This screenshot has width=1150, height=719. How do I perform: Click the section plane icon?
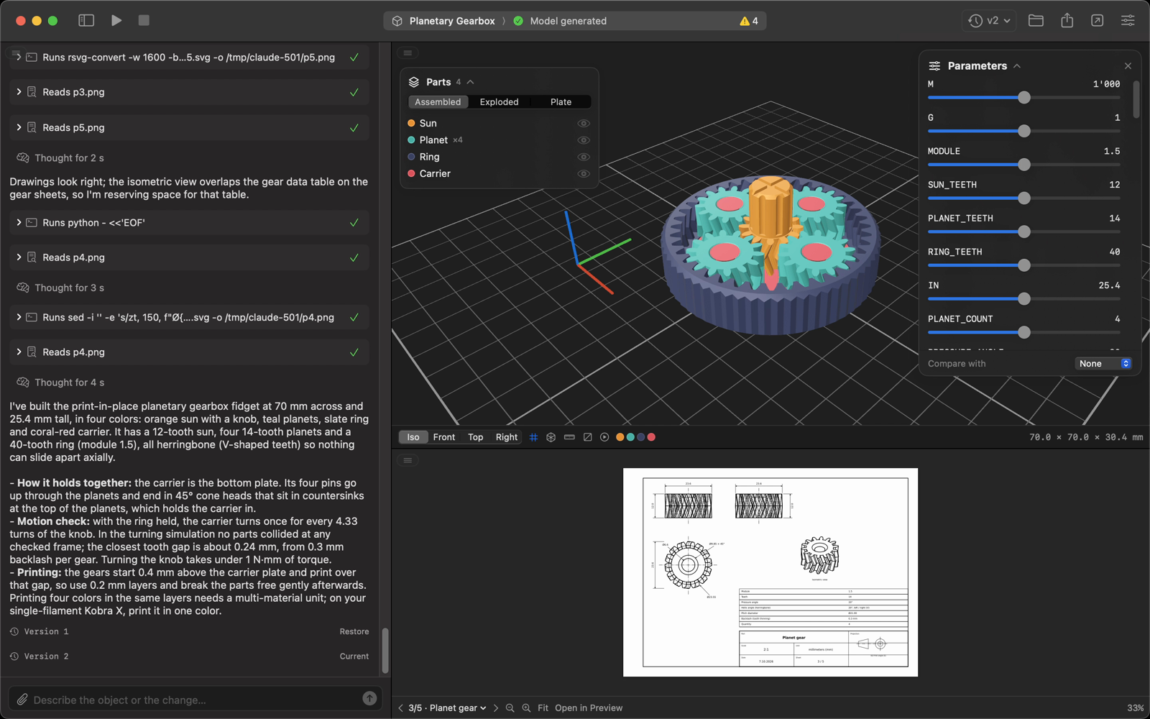coord(587,437)
